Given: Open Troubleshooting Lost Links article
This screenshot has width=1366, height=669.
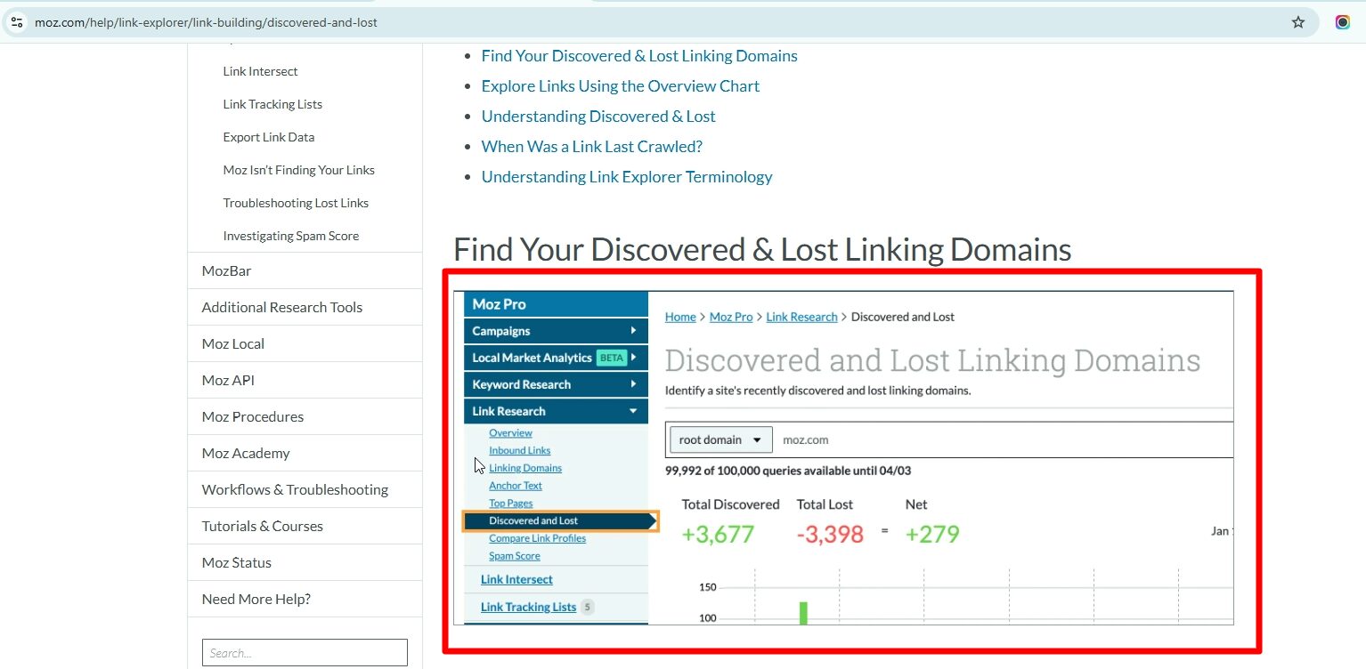Looking at the screenshot, I should (x=296, y=203).
